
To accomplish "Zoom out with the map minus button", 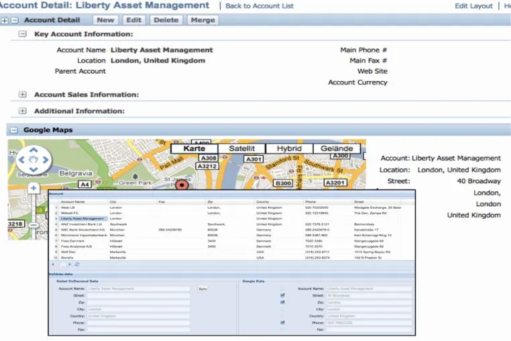I will coord(34,225).
